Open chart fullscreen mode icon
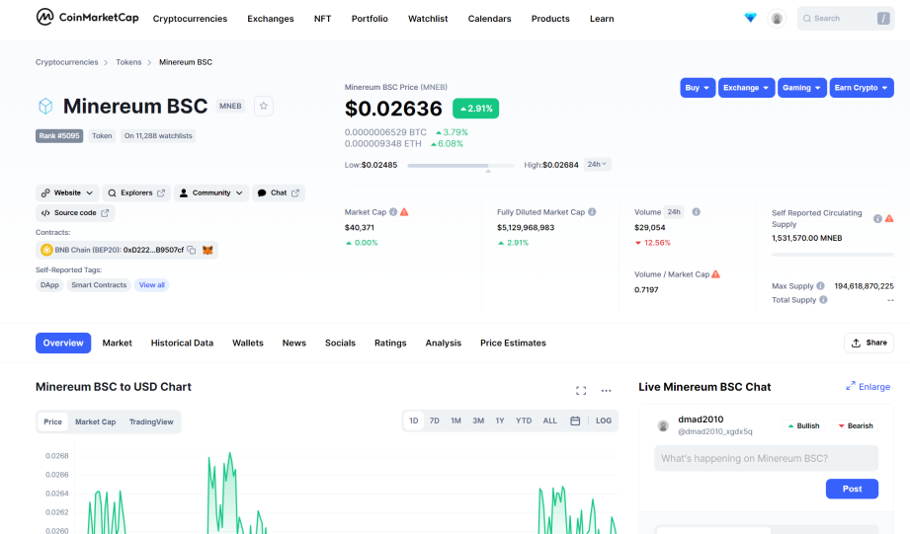910x534 pixels. tap(581, 391)
